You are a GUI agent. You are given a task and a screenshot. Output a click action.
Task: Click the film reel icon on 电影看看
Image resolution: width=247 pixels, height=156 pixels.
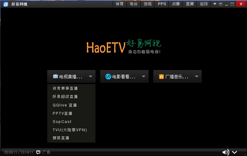tap(108, 76)
